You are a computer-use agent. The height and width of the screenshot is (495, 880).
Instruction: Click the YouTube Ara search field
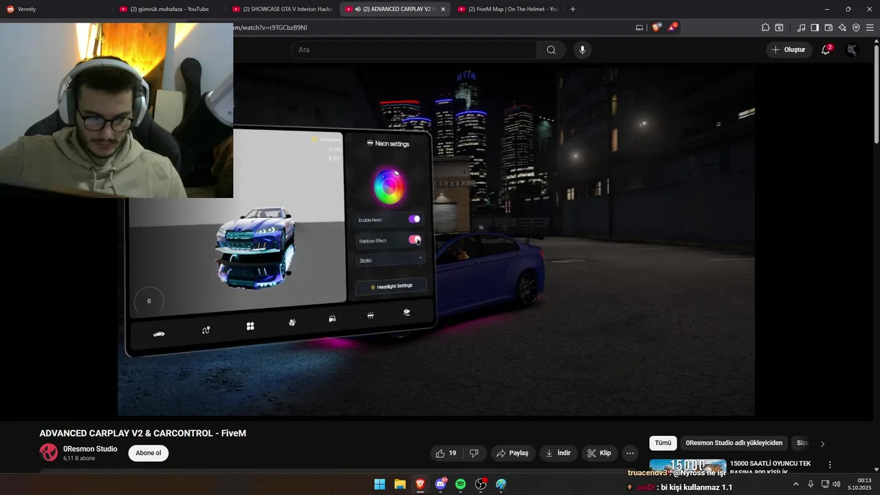click(414, 49)
